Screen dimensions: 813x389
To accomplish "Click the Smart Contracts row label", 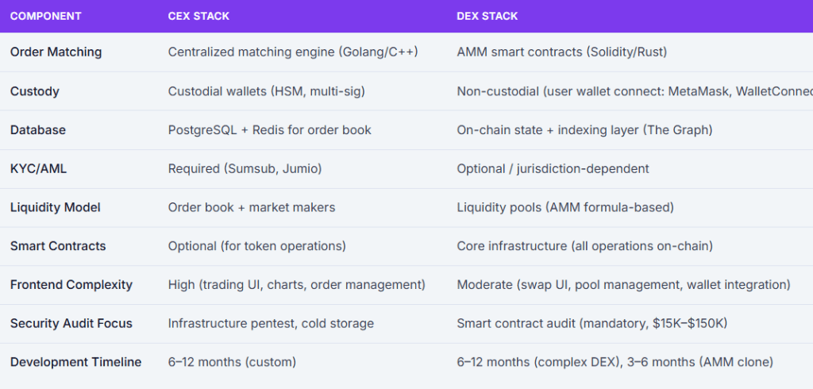I will pos(58,246).
